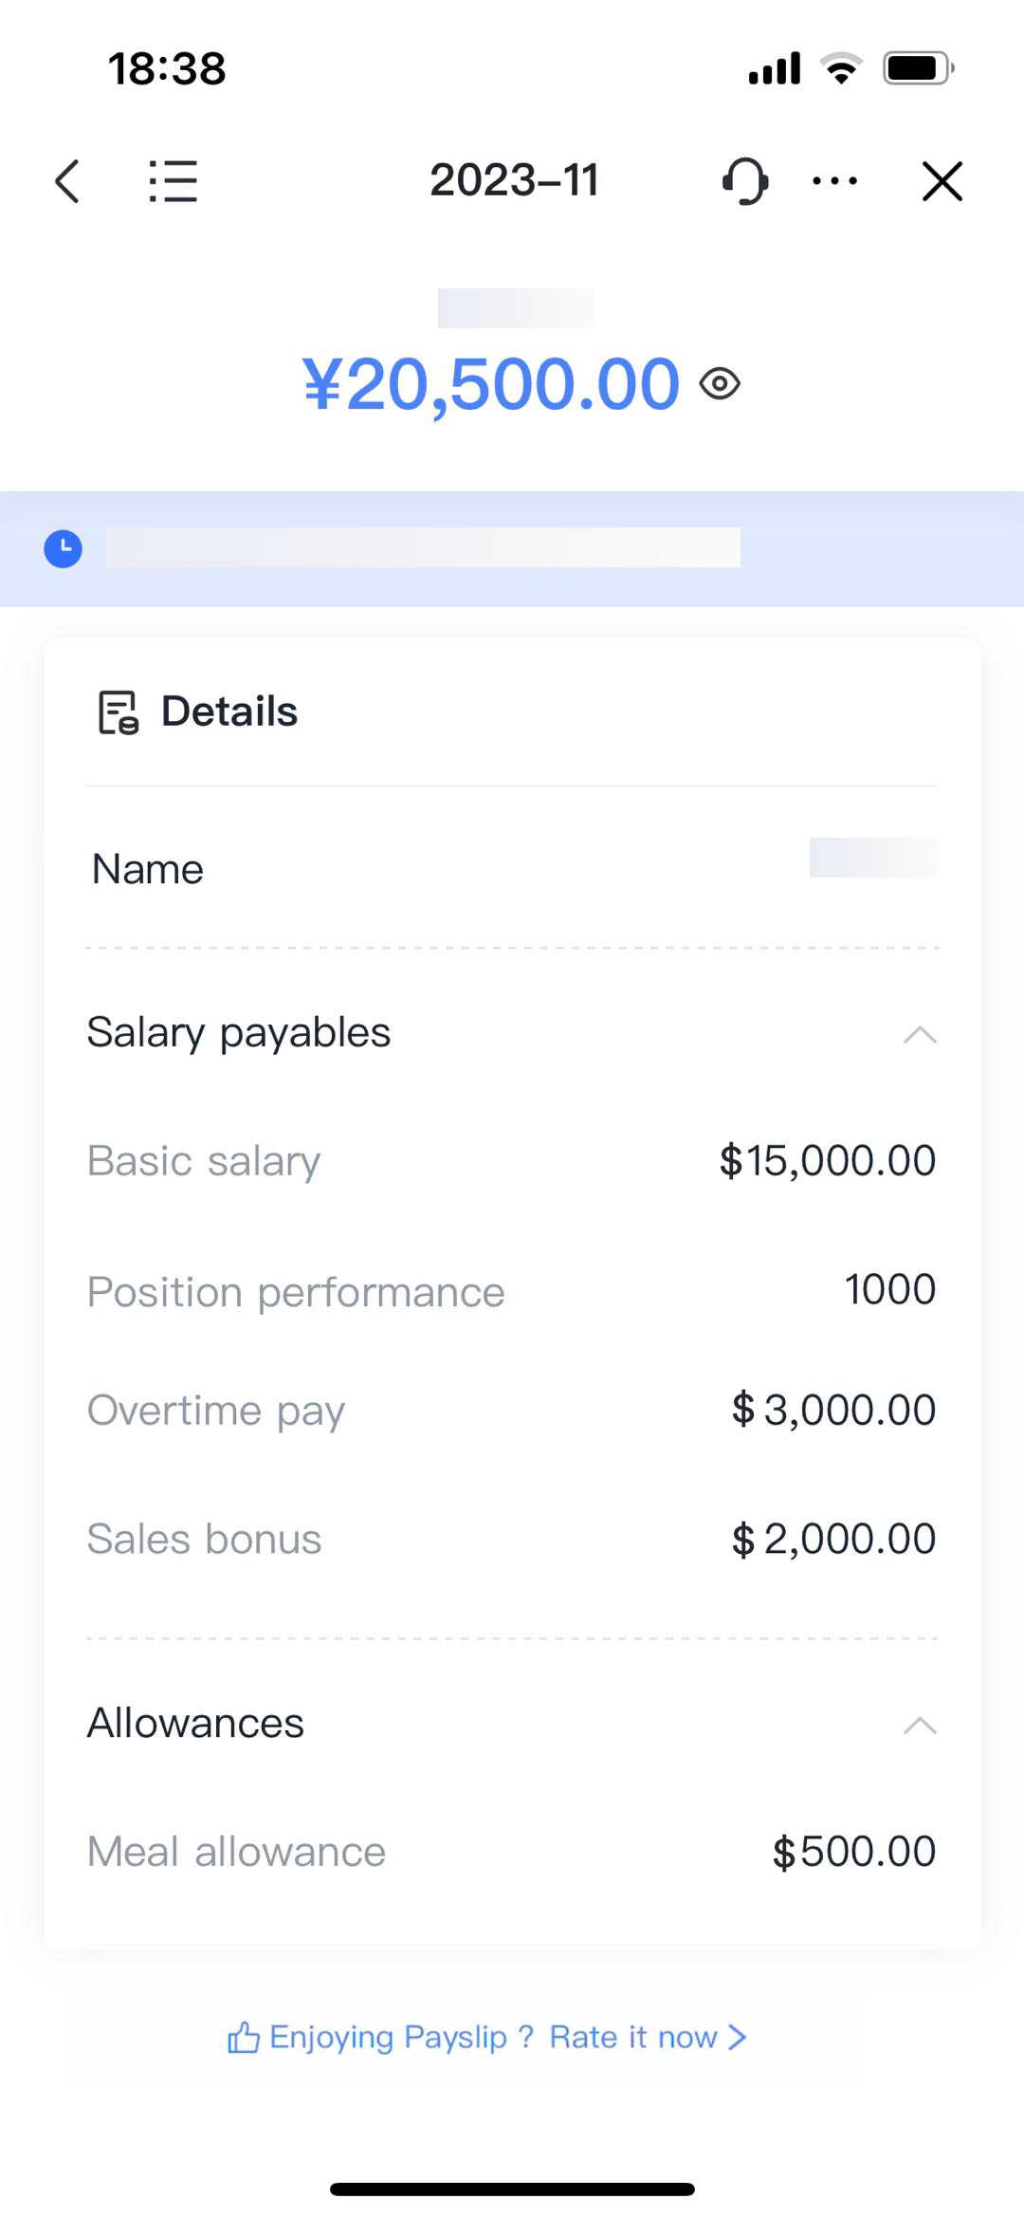The height and width of the screenshot is (2217, 1024).
Task: Close the payslip with the X button
Action: (x=942, y=182)
